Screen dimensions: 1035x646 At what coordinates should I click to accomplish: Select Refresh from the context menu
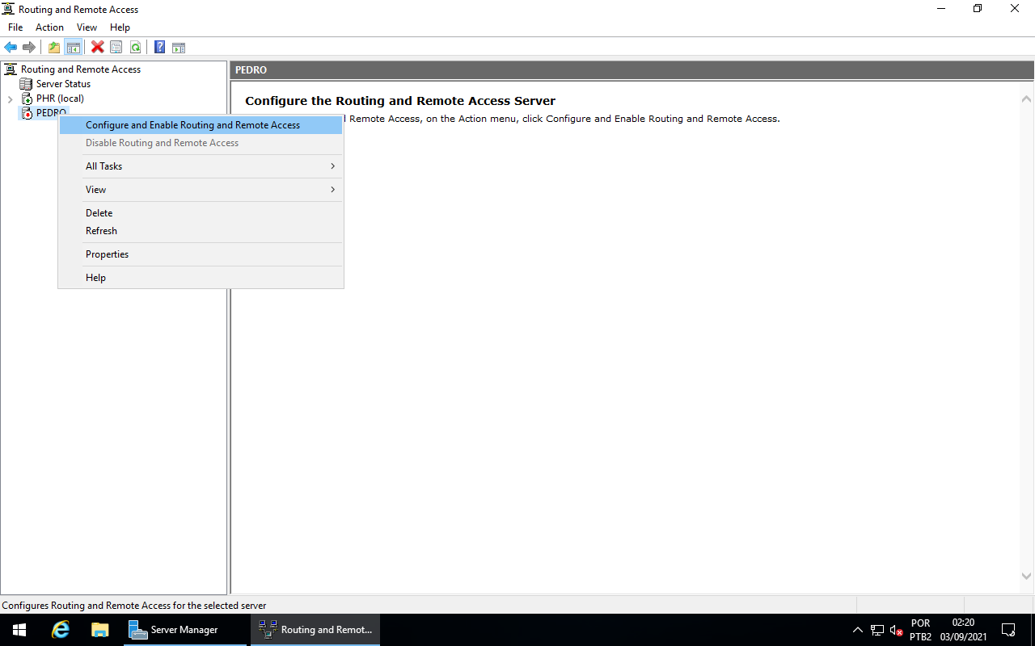click(x=101, y=231)
